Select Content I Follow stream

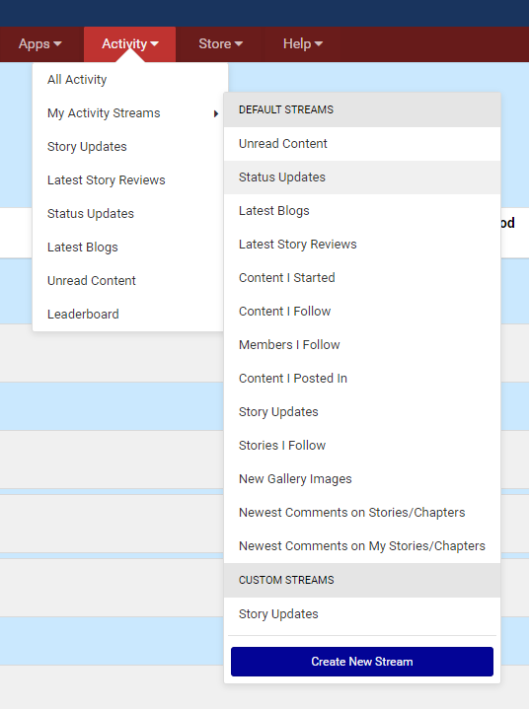tap(362, 311)
